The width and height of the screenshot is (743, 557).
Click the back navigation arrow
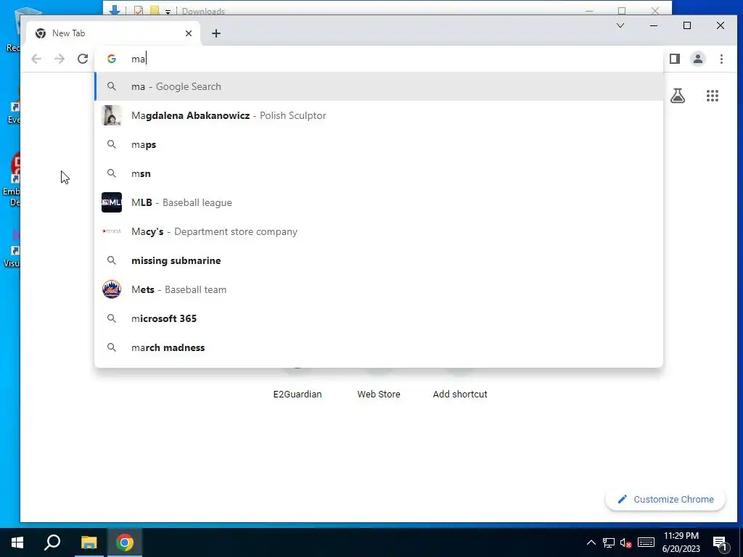click(x=36, y=59)
